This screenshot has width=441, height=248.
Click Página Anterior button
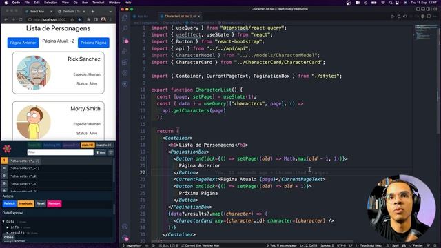click(x=23, y=43)
